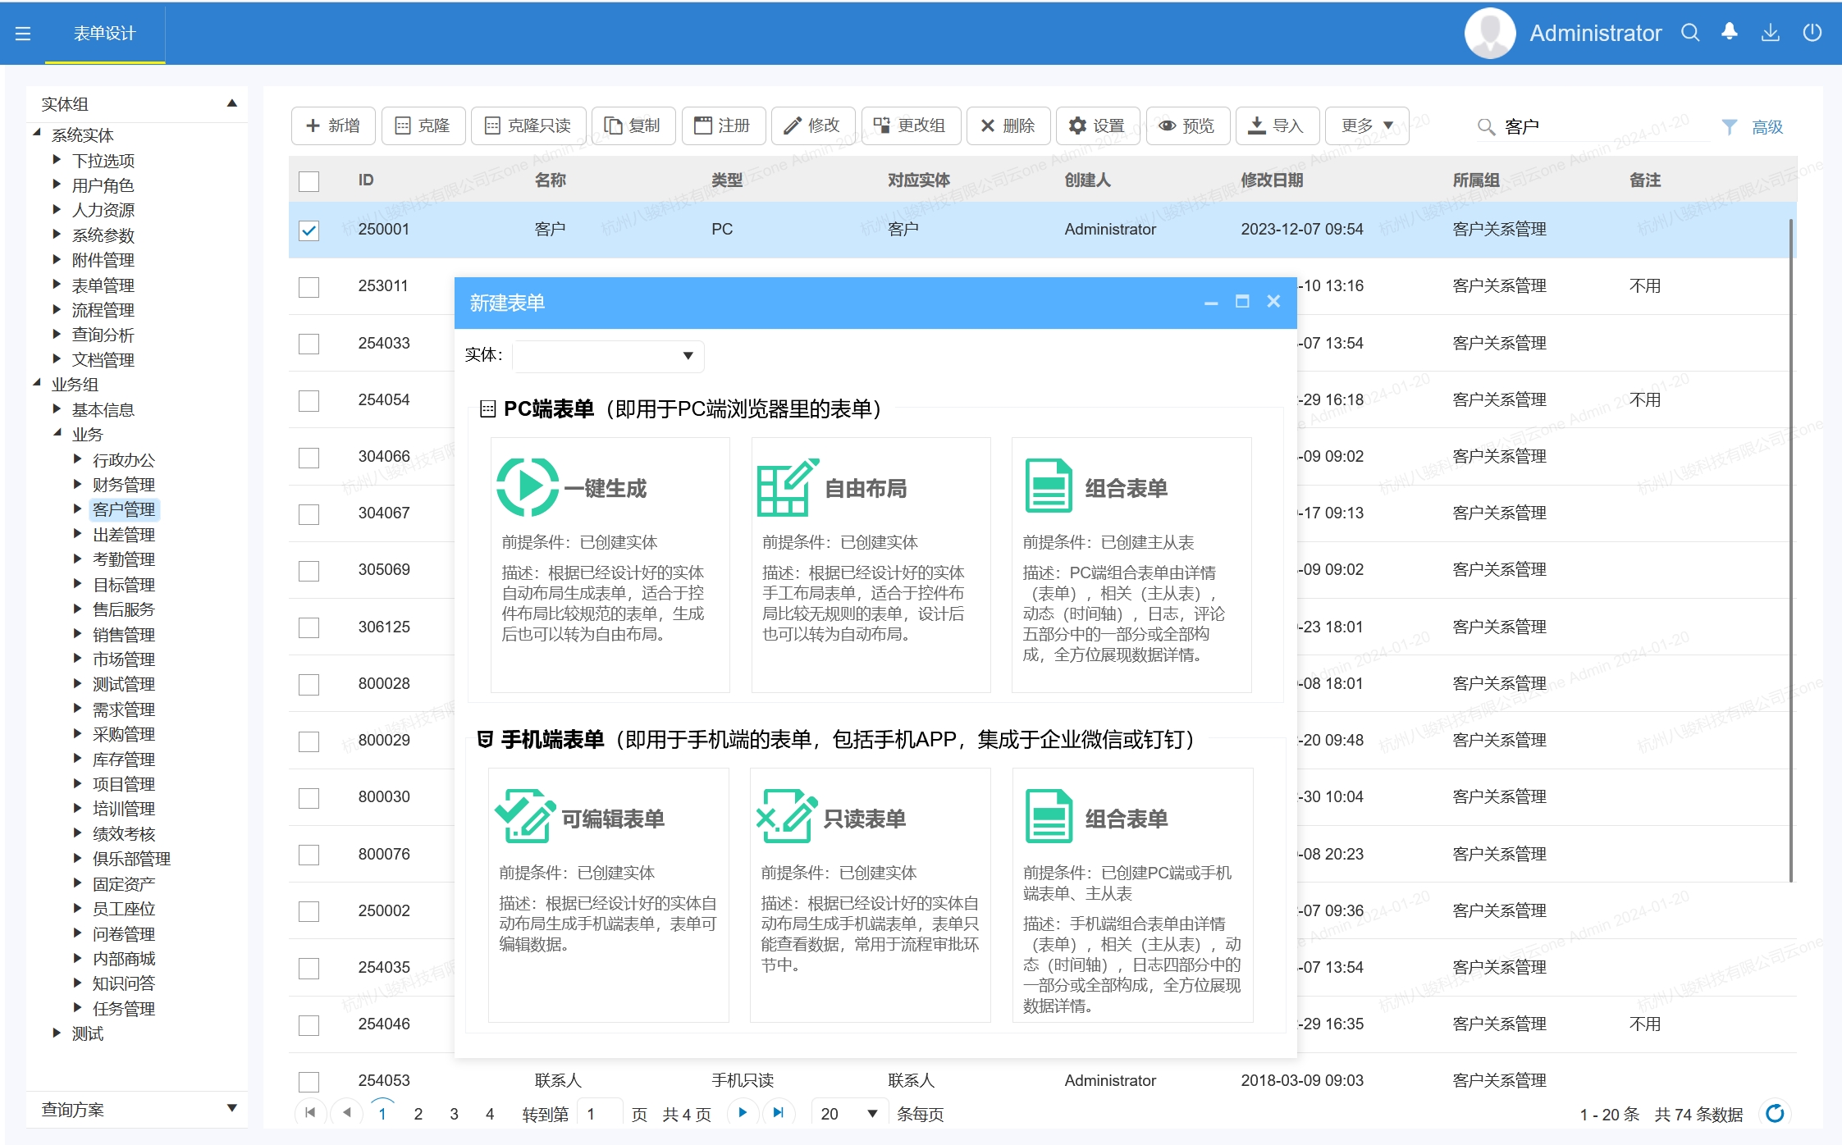This screenshot has width=1842, height=1145.
Task: Switch to the 表单设计 tab
Action: 104,34
